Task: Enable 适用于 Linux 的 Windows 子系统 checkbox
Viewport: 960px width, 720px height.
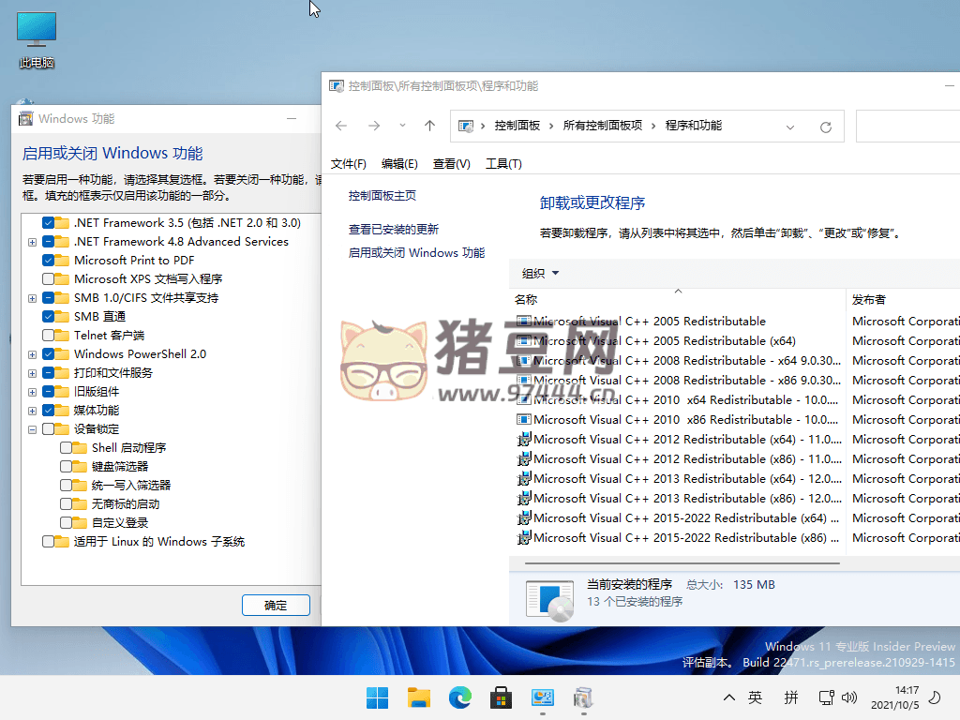Action: click(49, 542)
